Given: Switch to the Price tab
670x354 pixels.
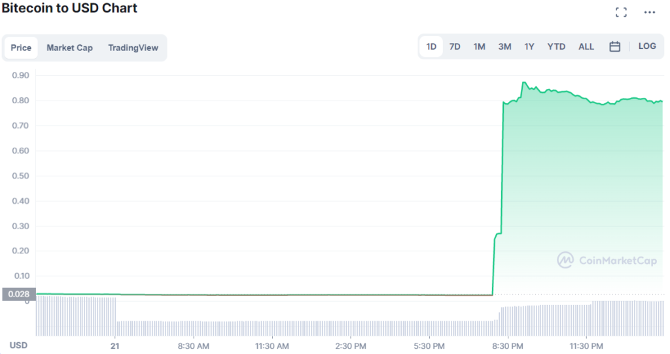Looking at the screenshot, I should tap(21, 48).
